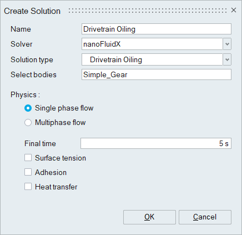Cancel the Create Solution dialog

[205, 217]
